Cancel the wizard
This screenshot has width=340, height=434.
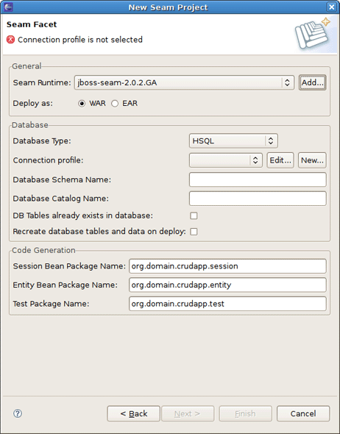303,413
